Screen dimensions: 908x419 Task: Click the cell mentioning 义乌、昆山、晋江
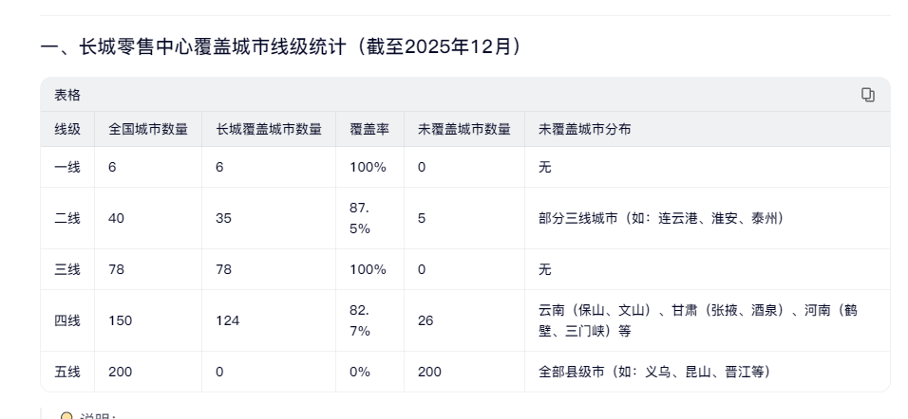tap(654, 372)
